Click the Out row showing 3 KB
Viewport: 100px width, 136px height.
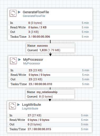pos(50,32)
